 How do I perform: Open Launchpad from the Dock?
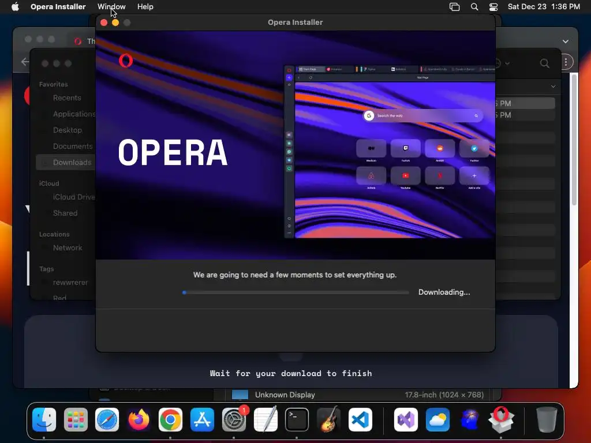coord(76,419)
